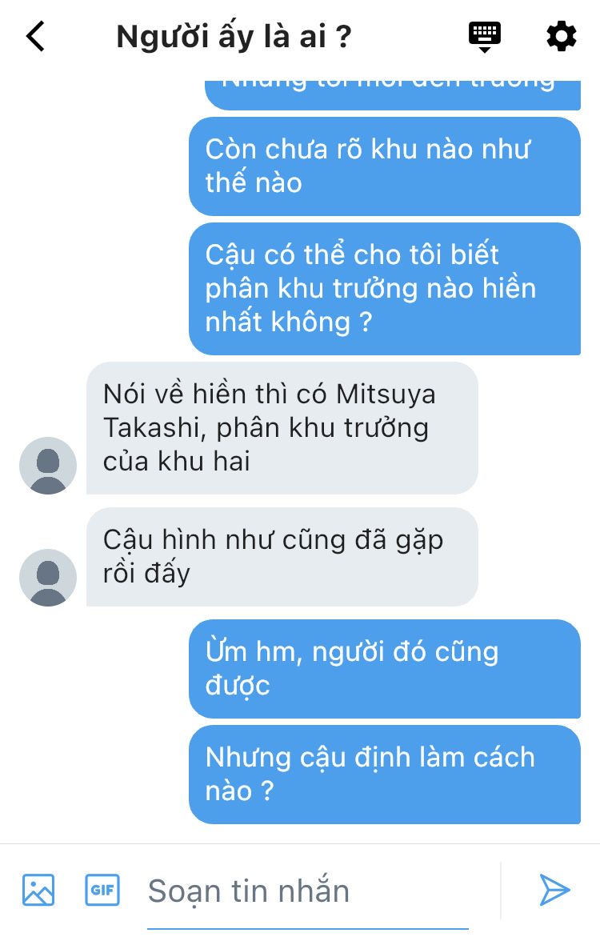This screenshot has height=937, width=600.
Task: Tap the chat title 'Người ấy là ai ?'
Action: pyautogui.click(x=233, y=37)
